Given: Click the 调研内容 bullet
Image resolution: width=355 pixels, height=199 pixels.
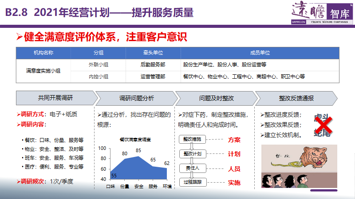Looking at the screenshot, I should coord(31,124).
